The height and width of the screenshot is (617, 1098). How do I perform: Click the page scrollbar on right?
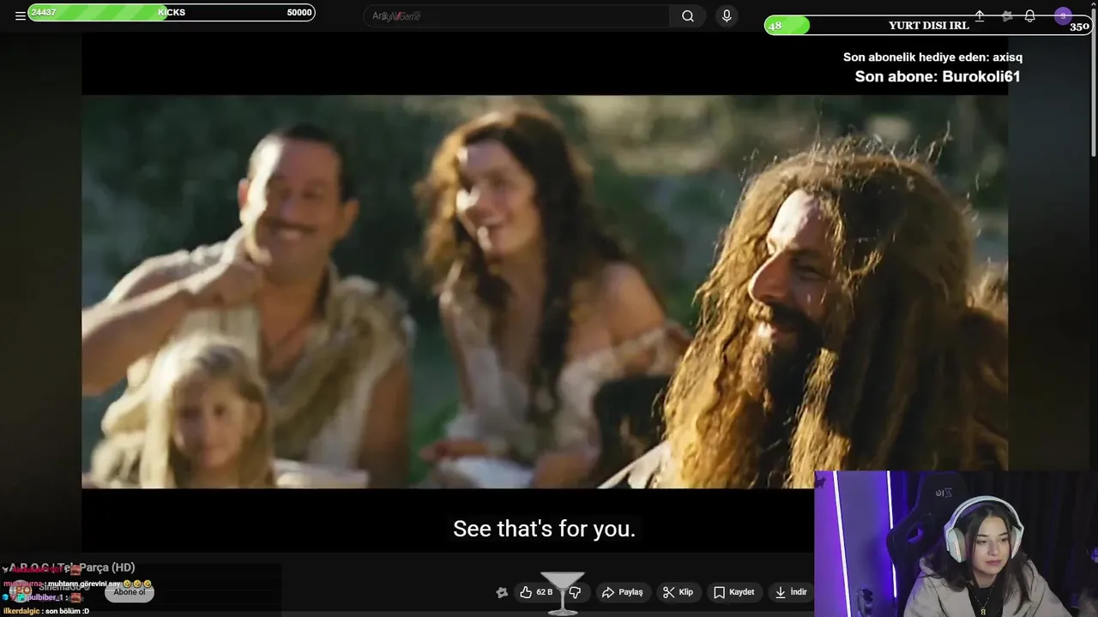1093,81
